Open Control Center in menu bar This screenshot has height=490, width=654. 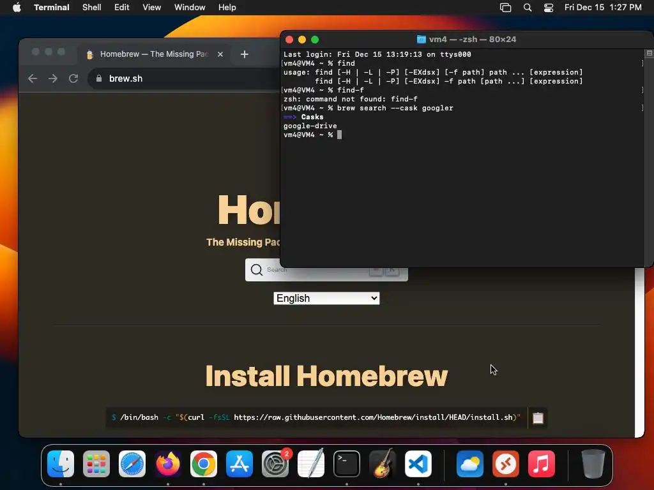pyautogui.click(x=549, y=7)
